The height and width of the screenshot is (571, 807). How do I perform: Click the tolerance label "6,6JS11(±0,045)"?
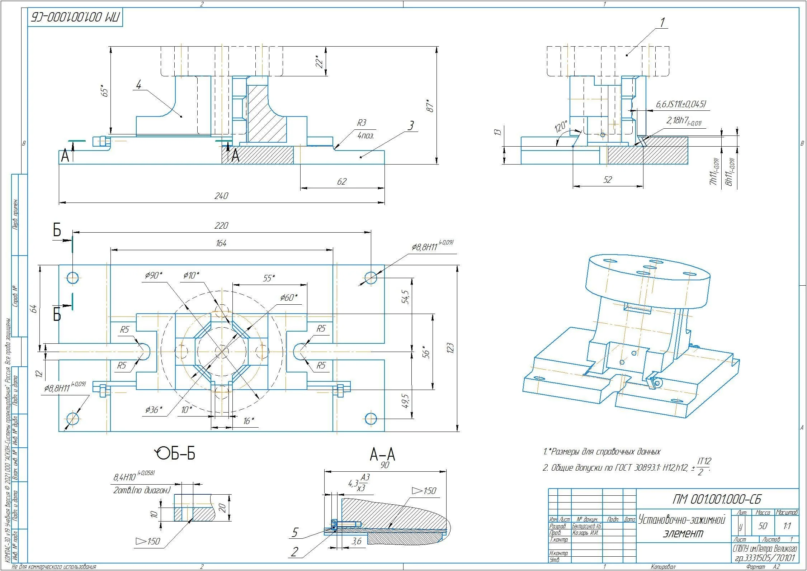point(681,104)
